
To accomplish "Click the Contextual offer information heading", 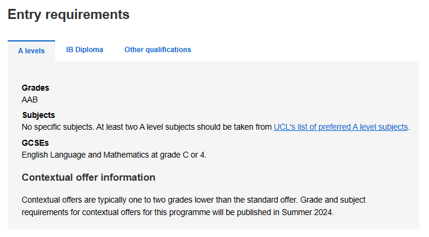I will [x=88, y=177].
